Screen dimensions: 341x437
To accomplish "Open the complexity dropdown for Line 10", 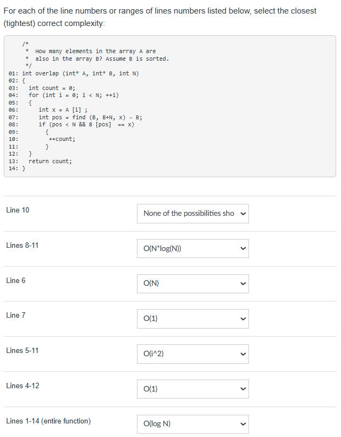I will (x=194, y=214).
